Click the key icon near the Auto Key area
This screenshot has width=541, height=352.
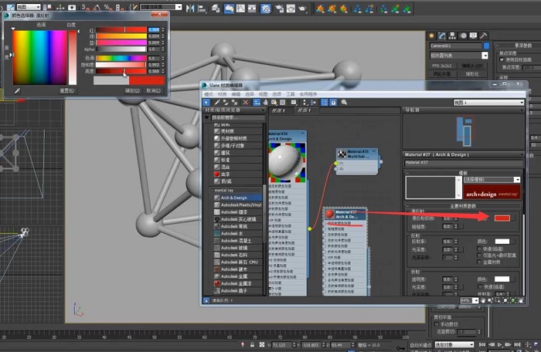[400, 347]
